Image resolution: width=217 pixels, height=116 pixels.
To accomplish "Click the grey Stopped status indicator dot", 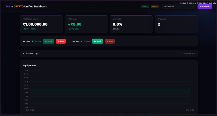I will (x=82, y=41).
